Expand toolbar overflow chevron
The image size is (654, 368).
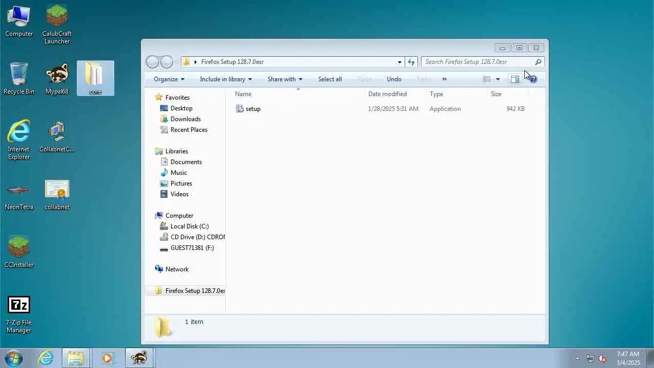point(444,79)
